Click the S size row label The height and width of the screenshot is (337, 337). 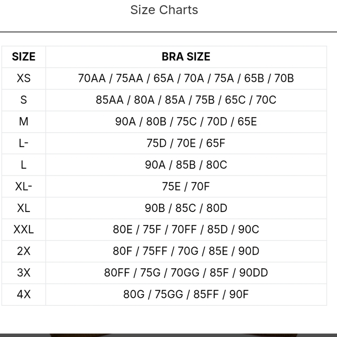click(24, 100)
